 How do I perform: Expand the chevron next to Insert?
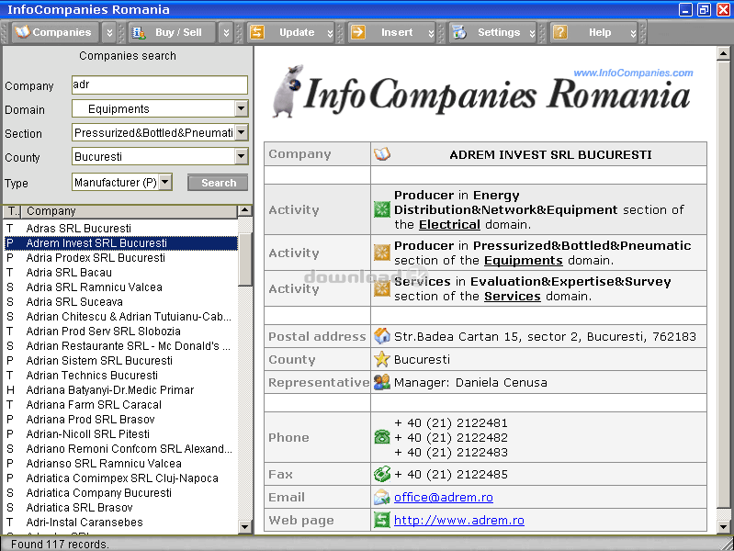[x=431, y=32]
